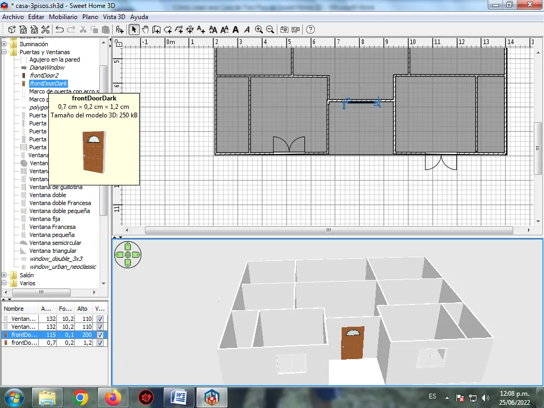Viewport: 544px width, 408px height.
Task: Increase text size with the toolbar icon
Action: click(x=213, y=30)
